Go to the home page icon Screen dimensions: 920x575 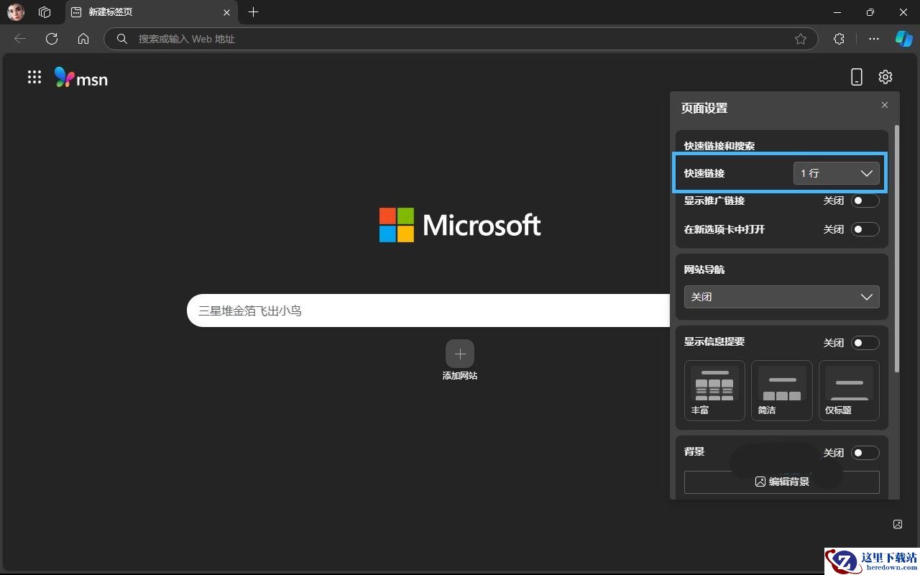click(x=83, y=39)
